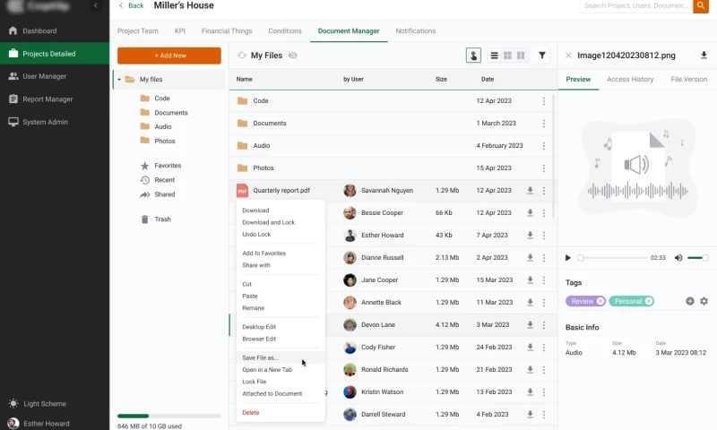Mute the audio with the speaker icon
Screen dimensions: 717x430
(678, 258)
